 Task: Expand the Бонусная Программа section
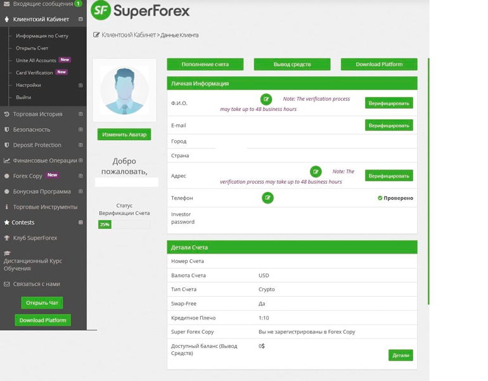[x=80, y=191]
